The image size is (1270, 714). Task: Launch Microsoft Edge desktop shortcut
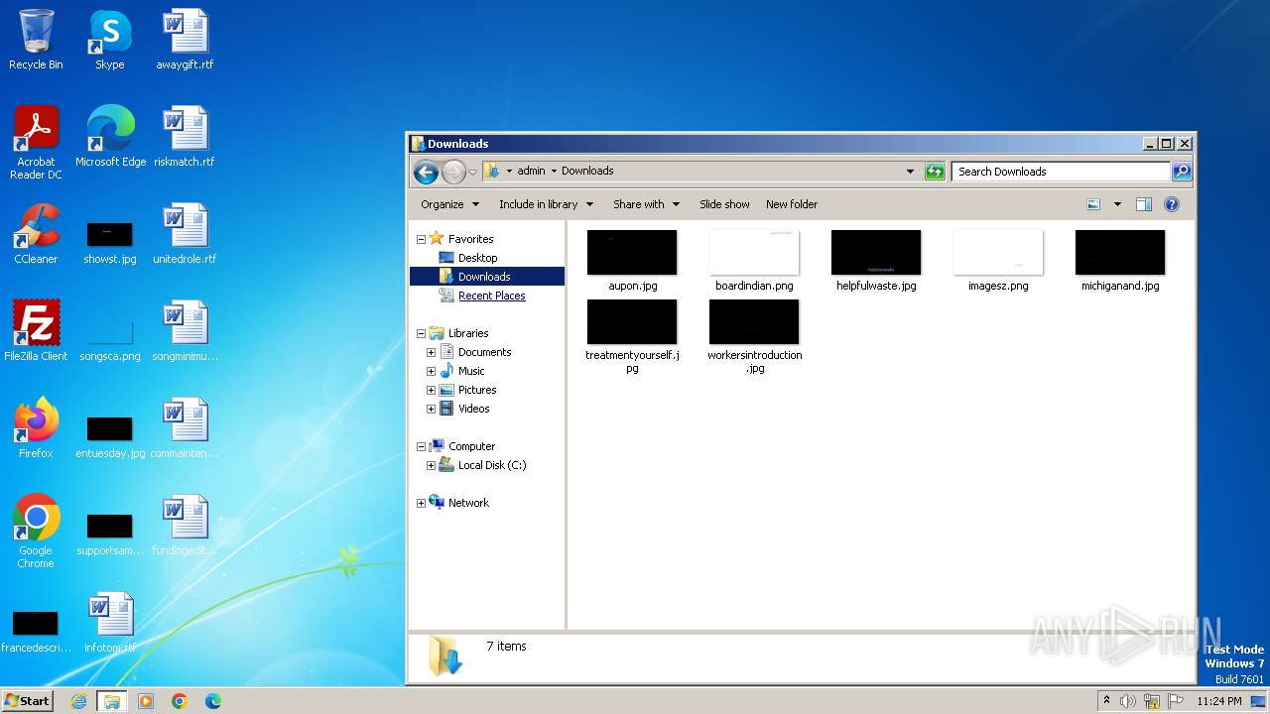[110, 137]
